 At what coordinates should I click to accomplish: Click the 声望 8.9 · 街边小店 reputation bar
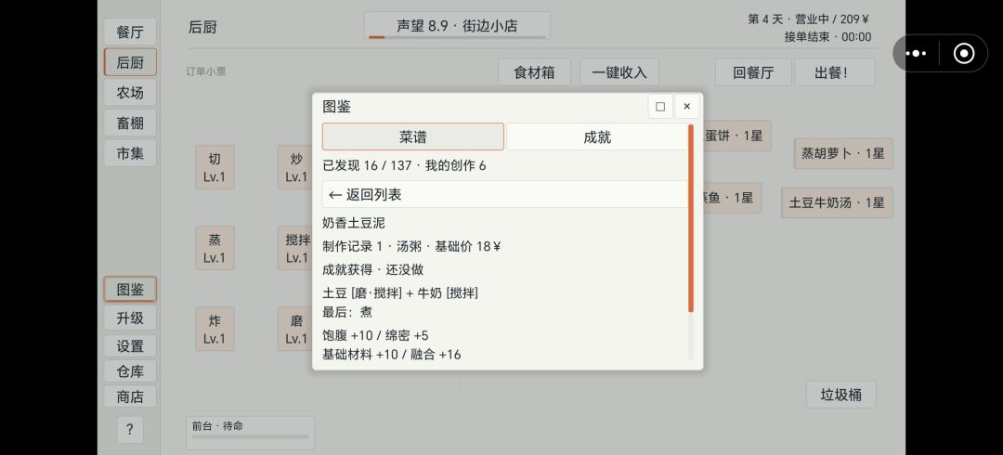click(x=457, y=26)
